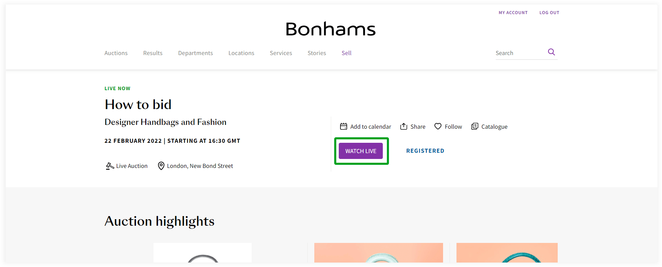The width and height of the screenshot is (662, 267).
Task: Open My Account link
Action: [x=513, y=13]
